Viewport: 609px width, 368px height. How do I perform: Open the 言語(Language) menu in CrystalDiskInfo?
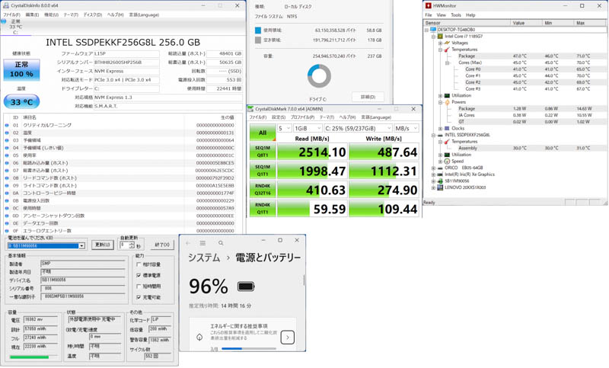click(x=144, y=14)
